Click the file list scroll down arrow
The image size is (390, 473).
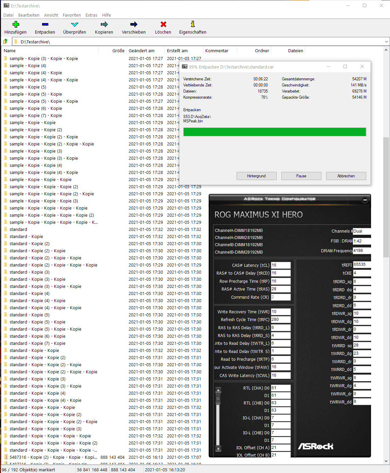pyautogui.click(x=386, y=461)
